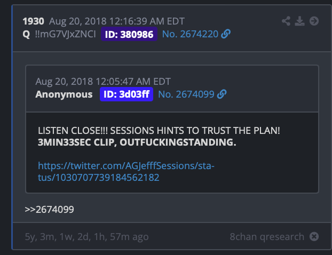Click the >>2674099 reply reference
The image size is (332, 255).
pyautogui.click(x=49, y=210)
